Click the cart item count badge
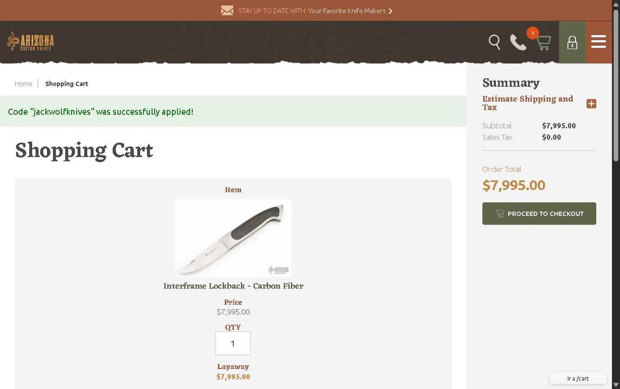The height and width of the screenshot is (389, 620). (533, 33)
